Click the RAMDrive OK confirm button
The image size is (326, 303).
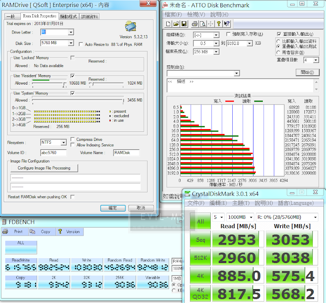coord(113,208)
